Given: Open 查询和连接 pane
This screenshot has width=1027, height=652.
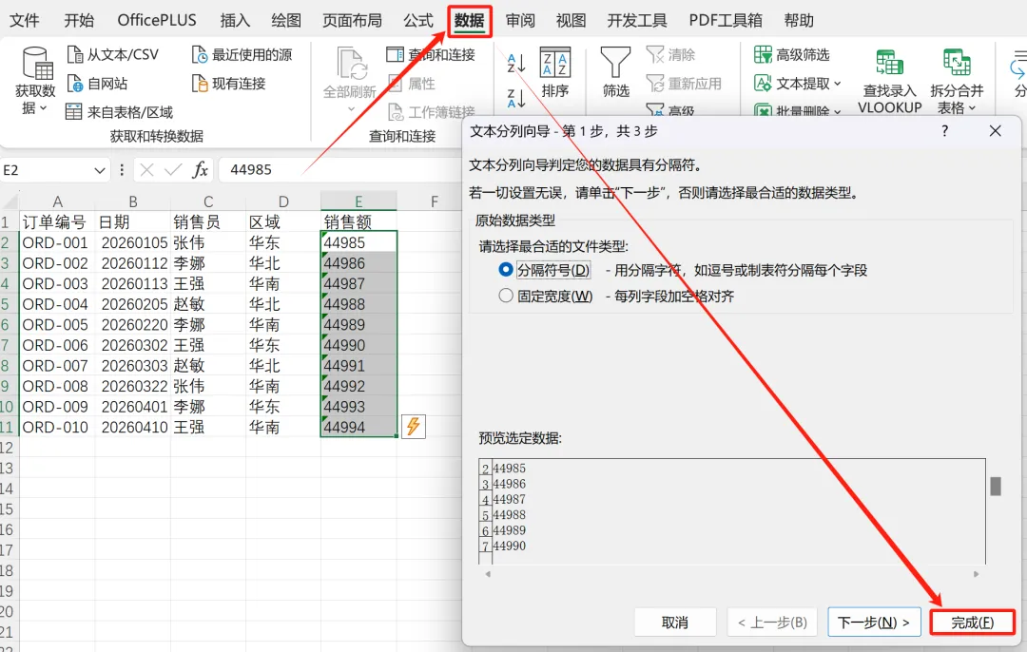Looking at the screenshot, I should (431, 54).
